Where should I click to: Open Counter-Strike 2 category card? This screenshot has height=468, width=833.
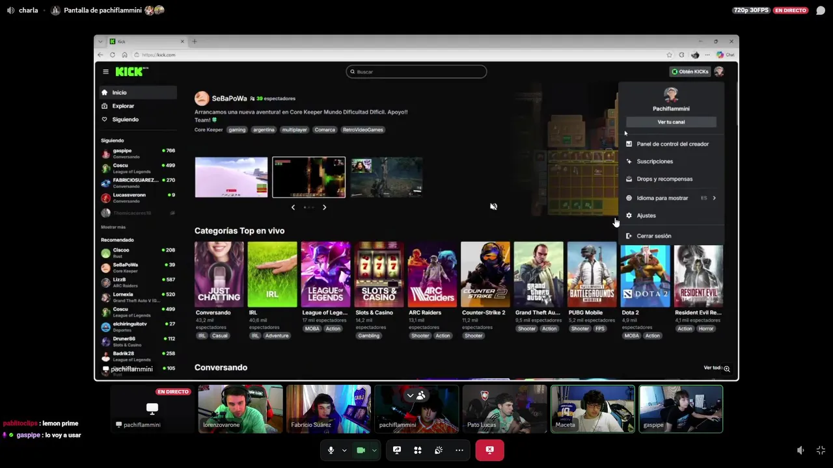[x=485, y=274]
